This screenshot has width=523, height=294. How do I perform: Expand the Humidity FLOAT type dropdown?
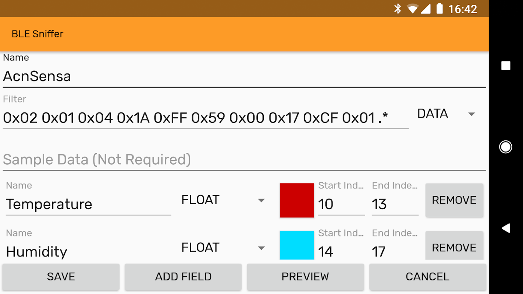pos(223,248)
